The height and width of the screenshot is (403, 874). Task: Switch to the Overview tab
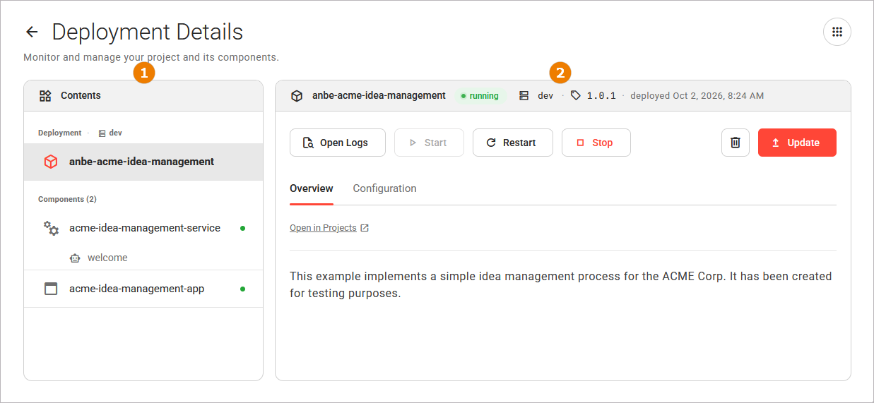click(312, 188)
